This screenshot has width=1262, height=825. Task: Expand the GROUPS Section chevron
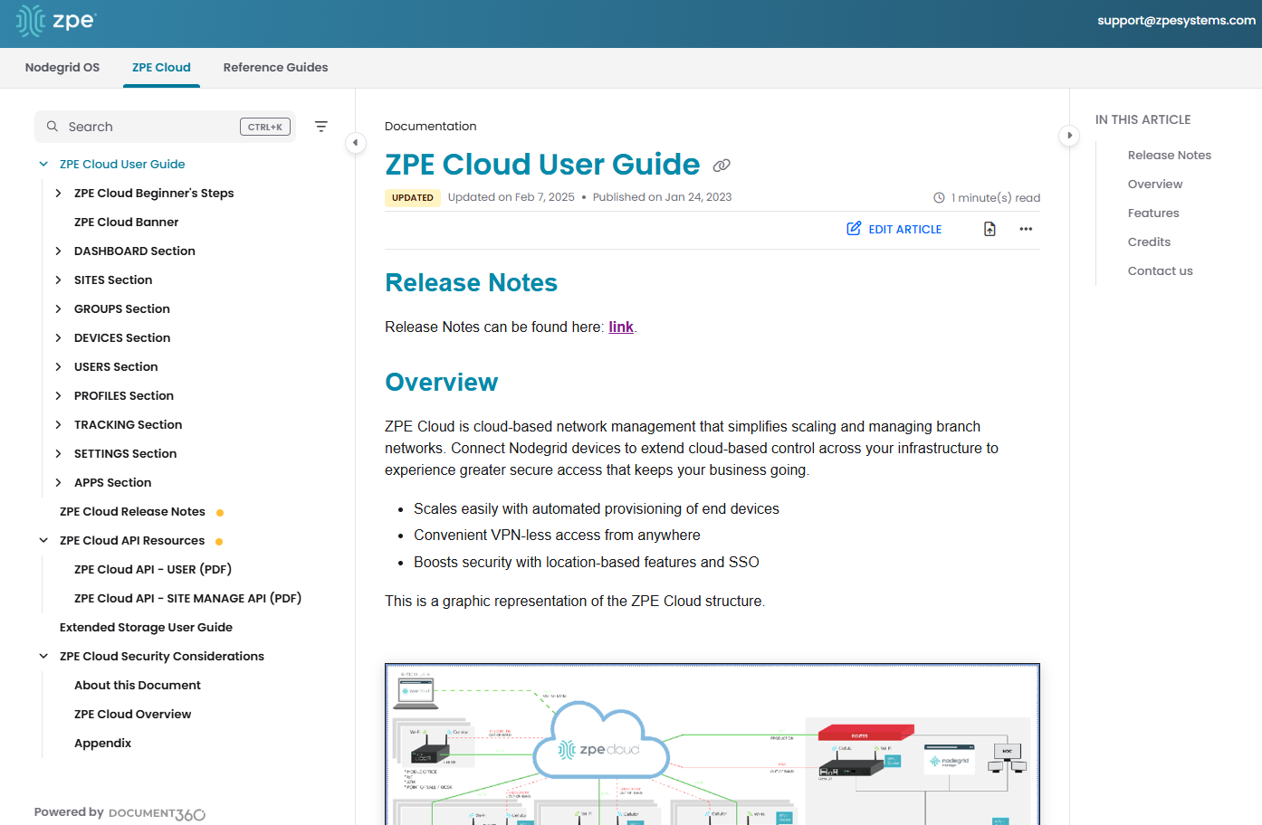[58, 308]
